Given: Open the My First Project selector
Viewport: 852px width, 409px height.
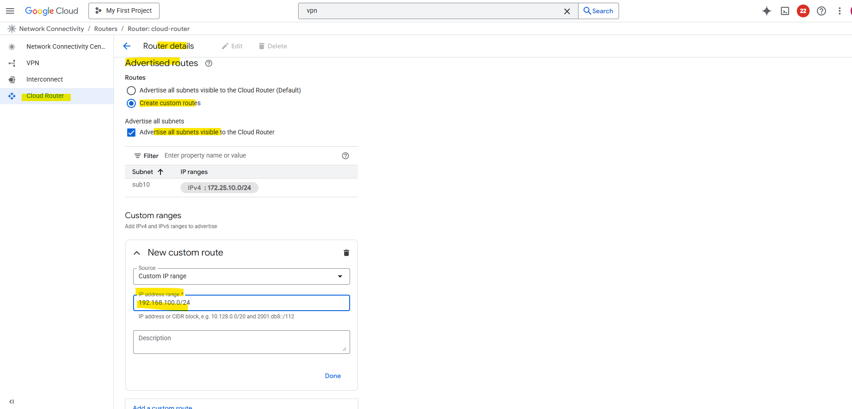Looking at the screenshot, I should point(124,11).
